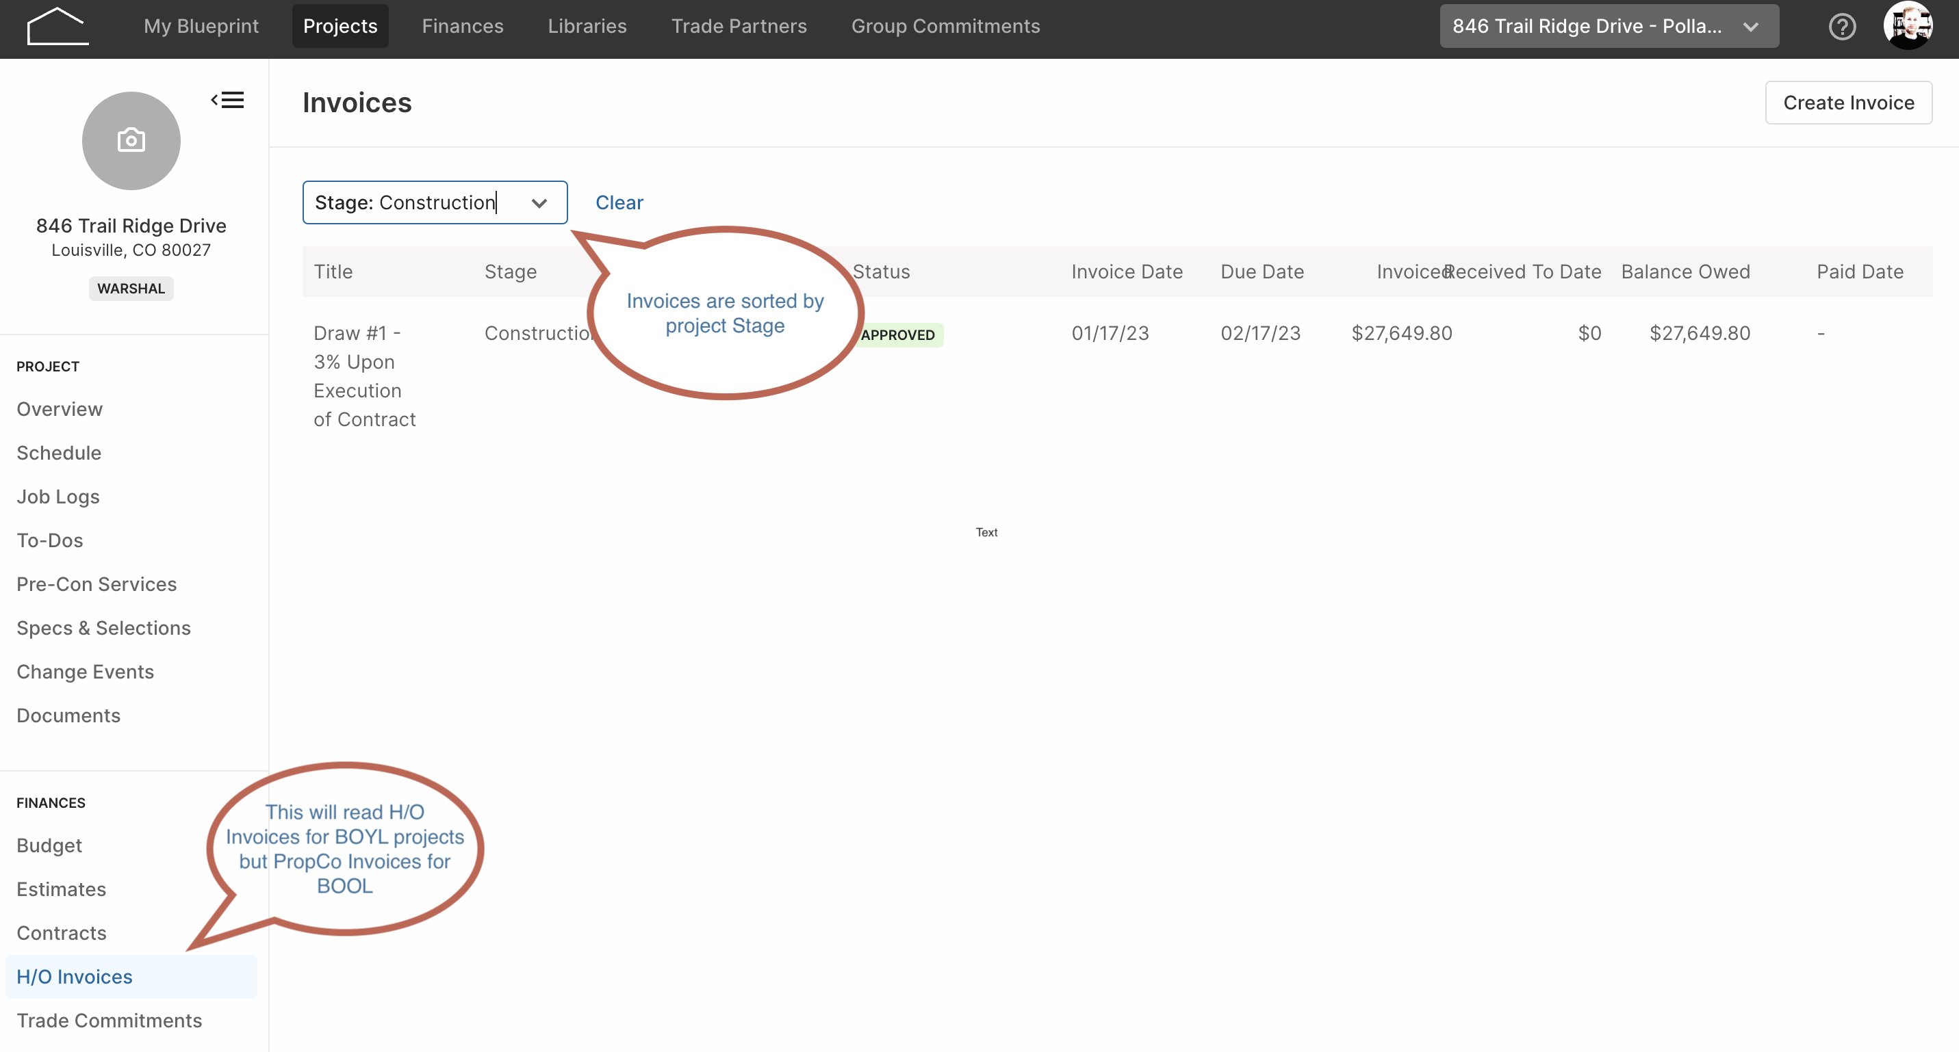This screenshot has width=1959, height=1052.
Task: Sort by Status column header
Action: [x=881, y=272]
